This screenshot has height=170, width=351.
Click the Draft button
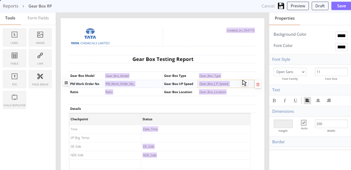(x=320, y=6)
